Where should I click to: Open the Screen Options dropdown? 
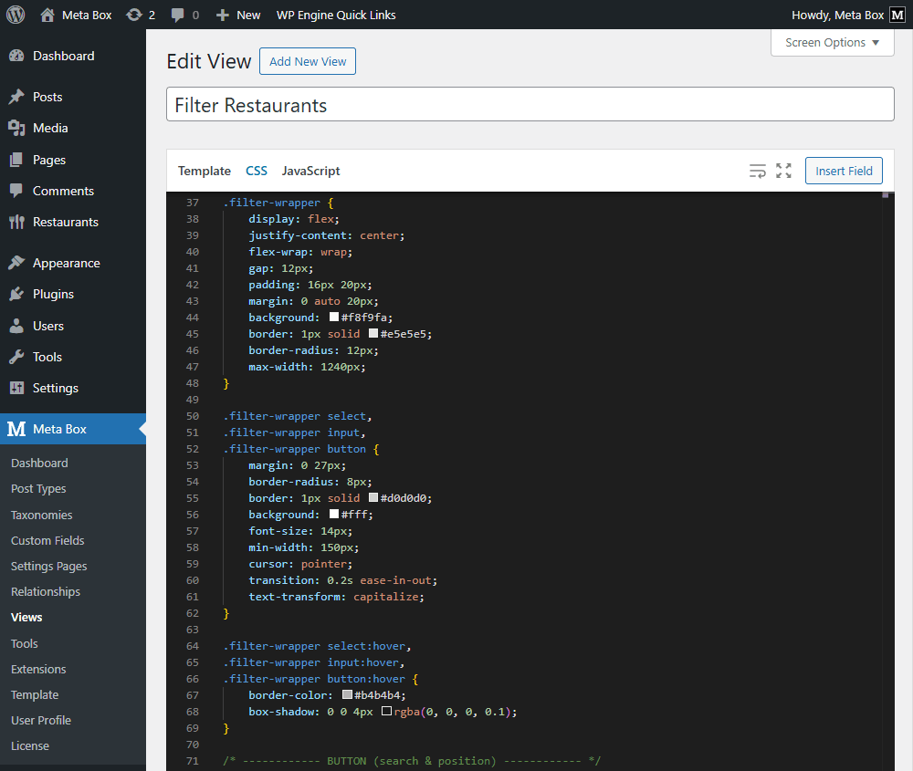coord(831,42)
